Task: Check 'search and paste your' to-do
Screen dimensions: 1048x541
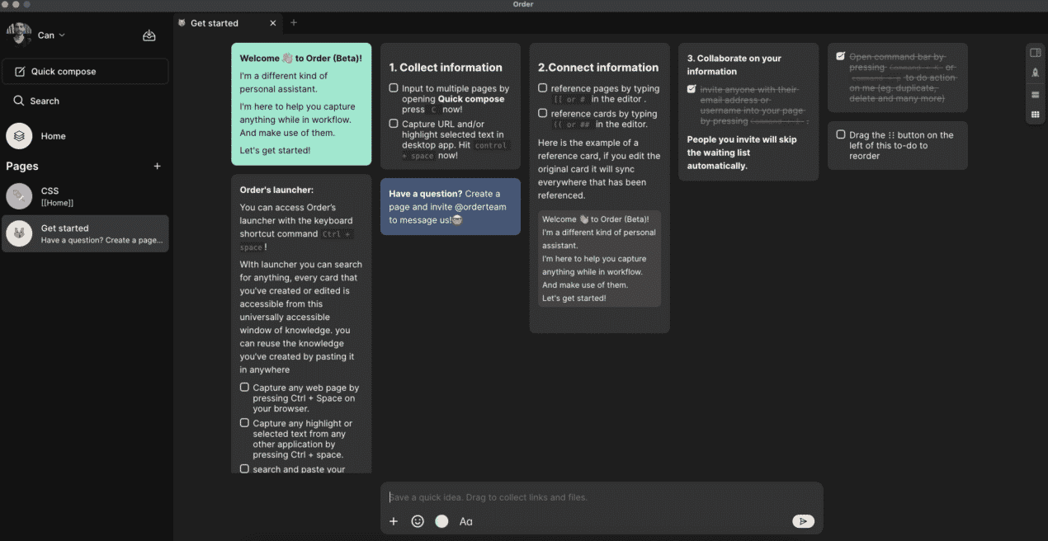Action: click(x=244, y=468)
